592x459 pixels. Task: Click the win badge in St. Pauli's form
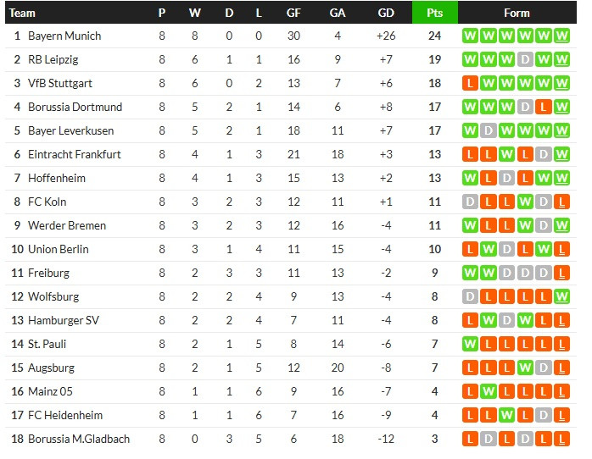click(470, 345)
